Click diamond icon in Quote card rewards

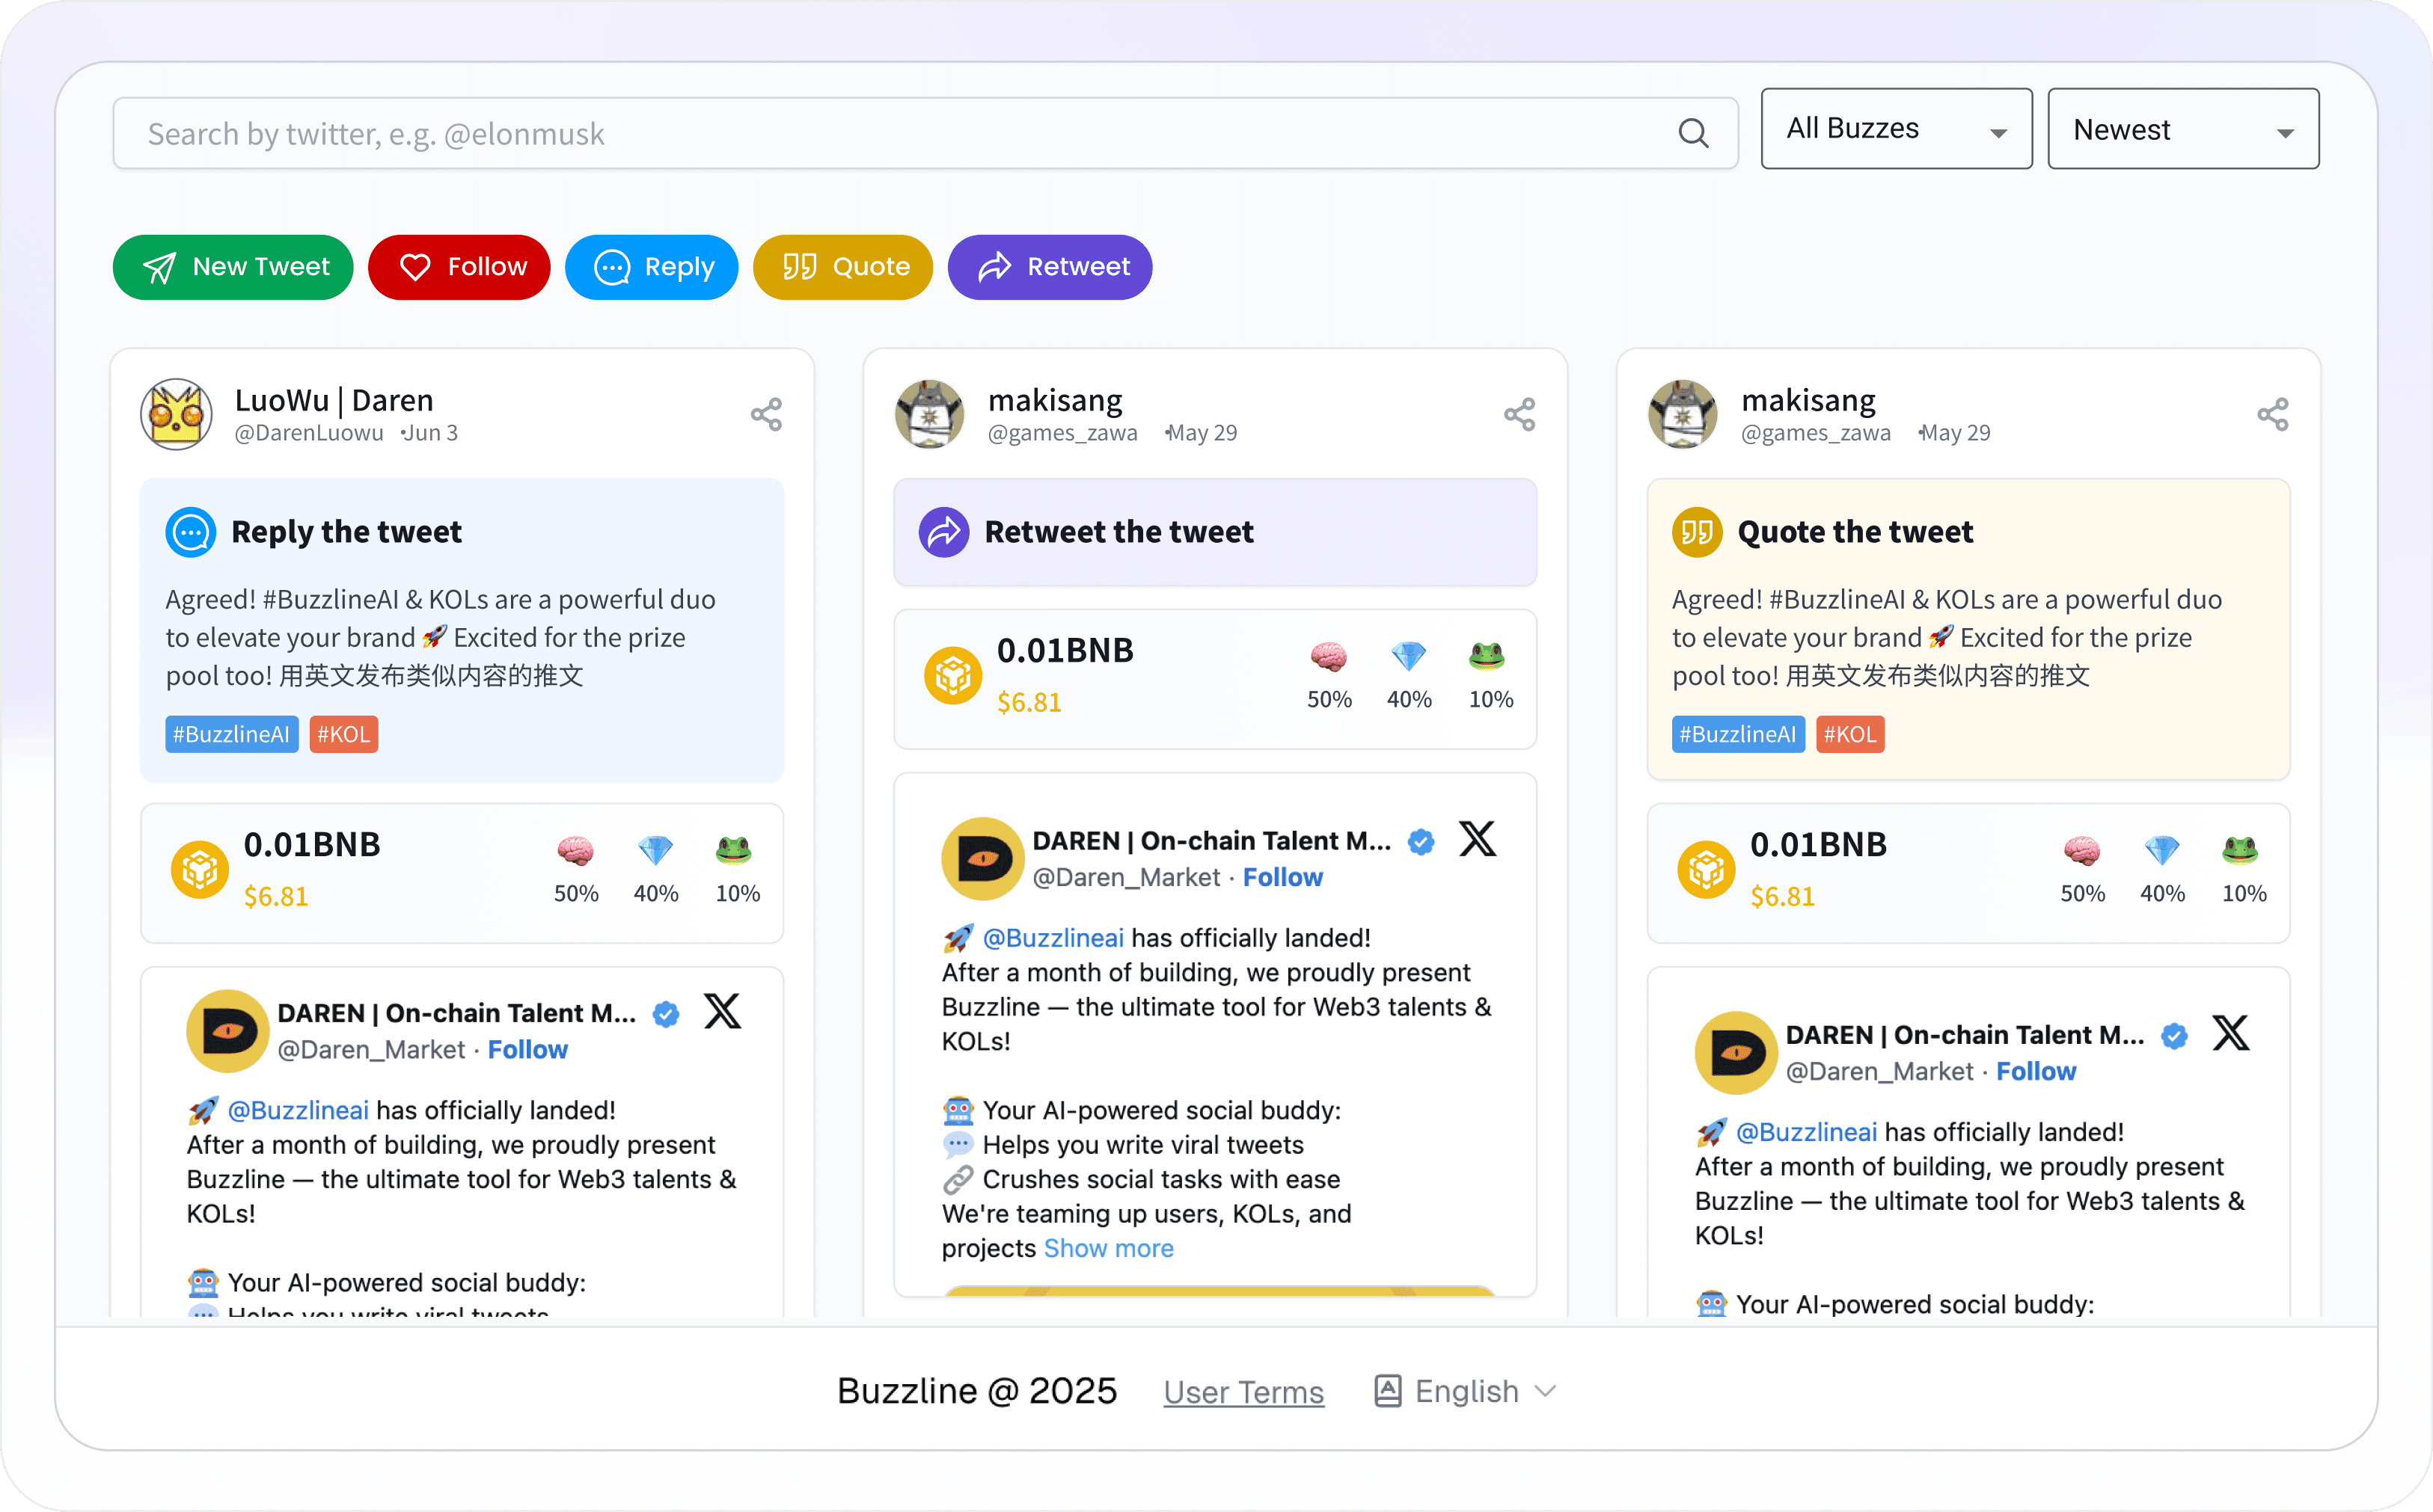pos(2162,851)
